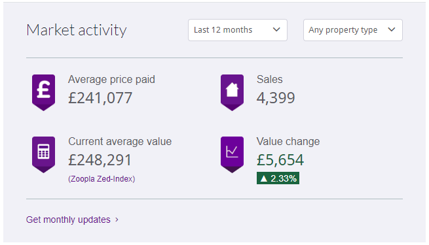Click the £241,077 average price figure
The image size is (429, 245).
[100, 98]
